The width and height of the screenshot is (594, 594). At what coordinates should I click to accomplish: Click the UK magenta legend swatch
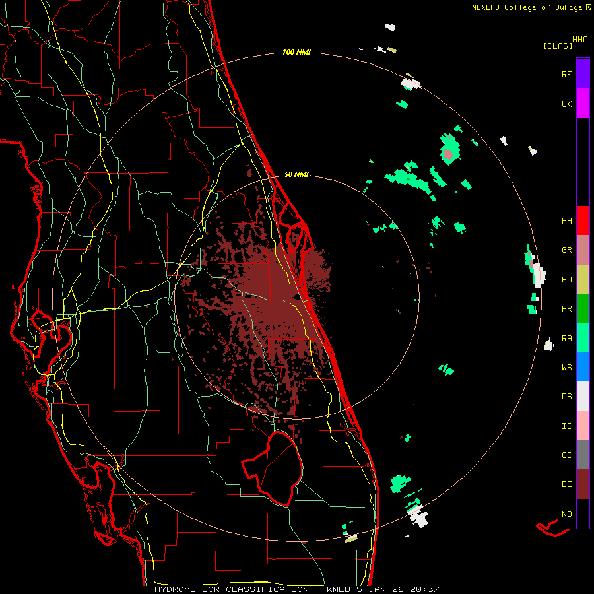click(x=583, y=103)
